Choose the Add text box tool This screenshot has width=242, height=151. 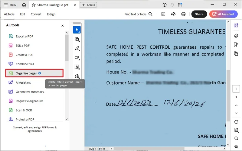[77, 67]
